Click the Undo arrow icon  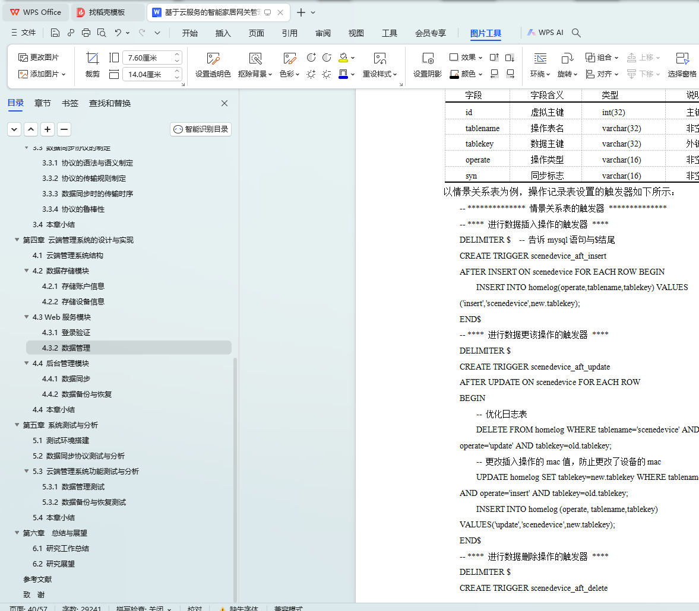tap(118, 33)
